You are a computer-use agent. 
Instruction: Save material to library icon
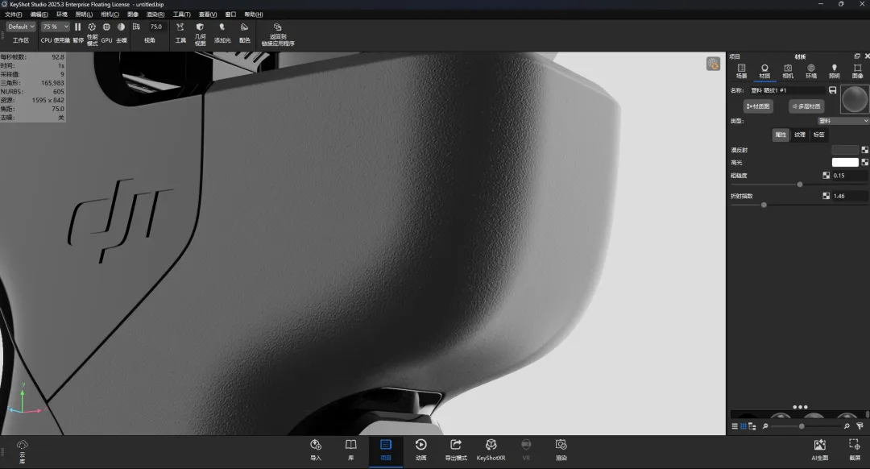(x=832, y=90)
